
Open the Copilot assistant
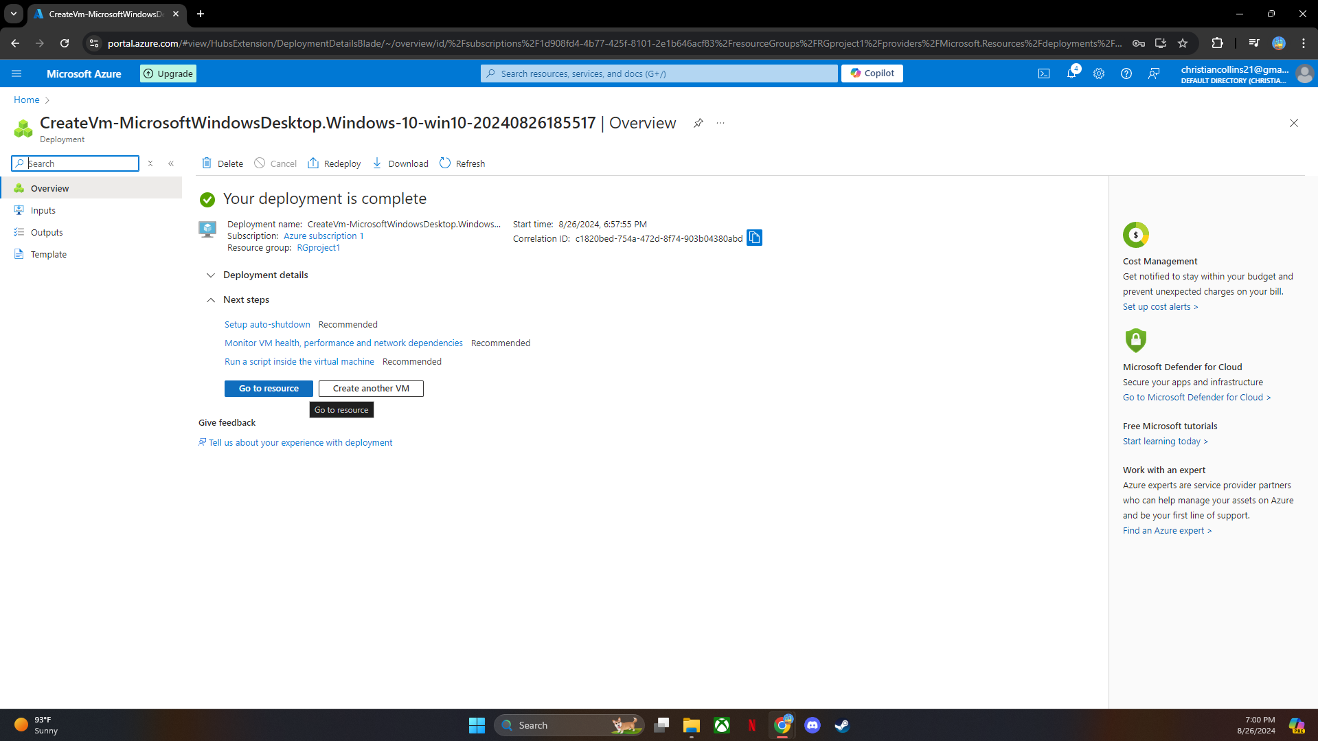(871, 73)
